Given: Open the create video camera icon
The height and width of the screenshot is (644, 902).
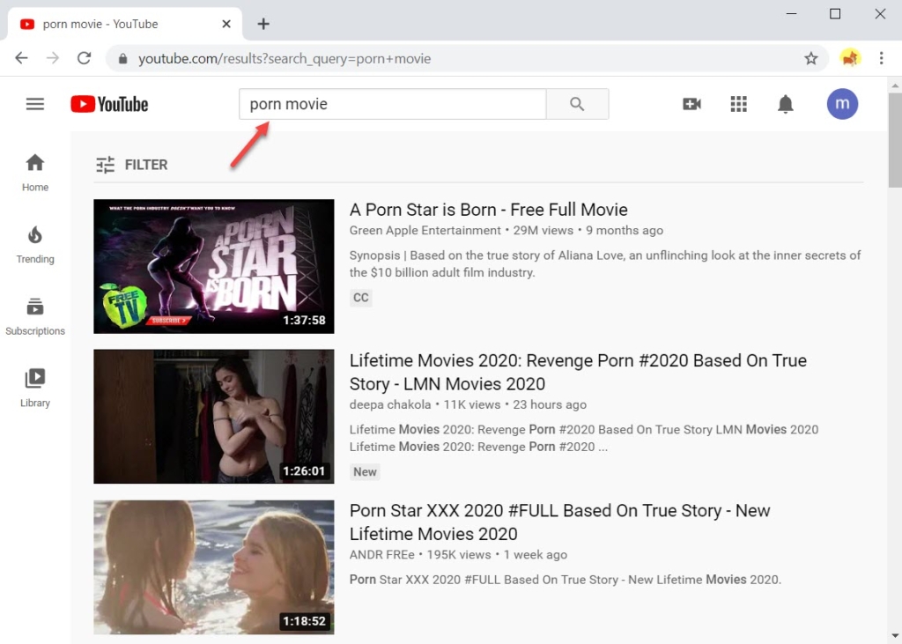Looking at the screenshot, I should [x=691, y=104].
